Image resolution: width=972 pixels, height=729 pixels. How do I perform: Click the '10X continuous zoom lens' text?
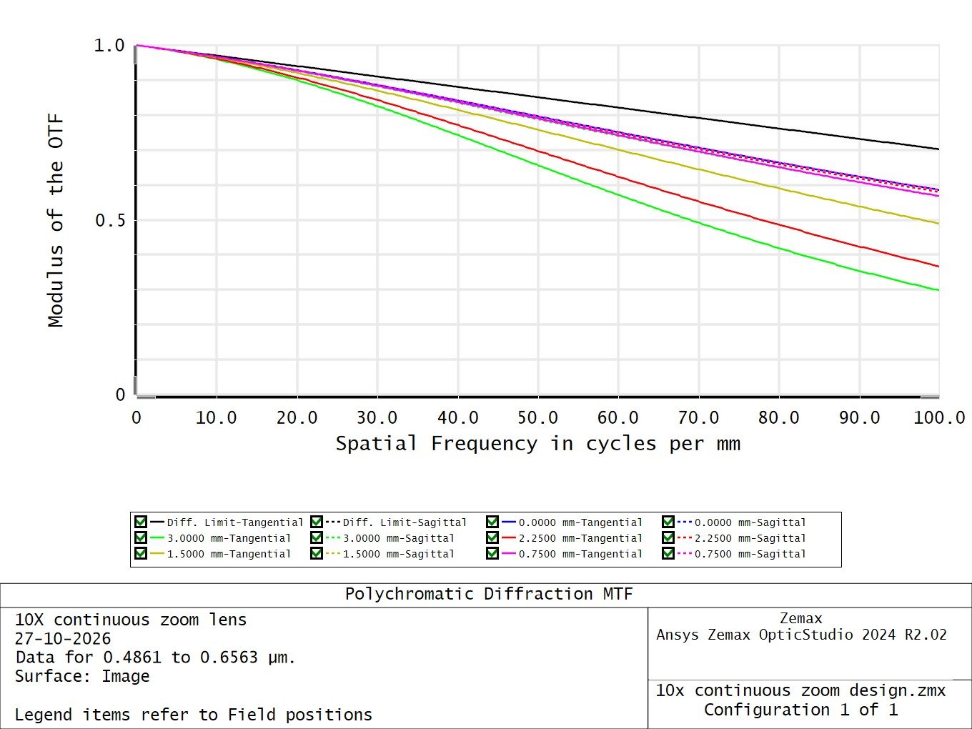131,620
